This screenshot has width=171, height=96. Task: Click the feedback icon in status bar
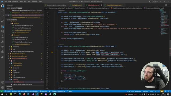click(165, 91)
